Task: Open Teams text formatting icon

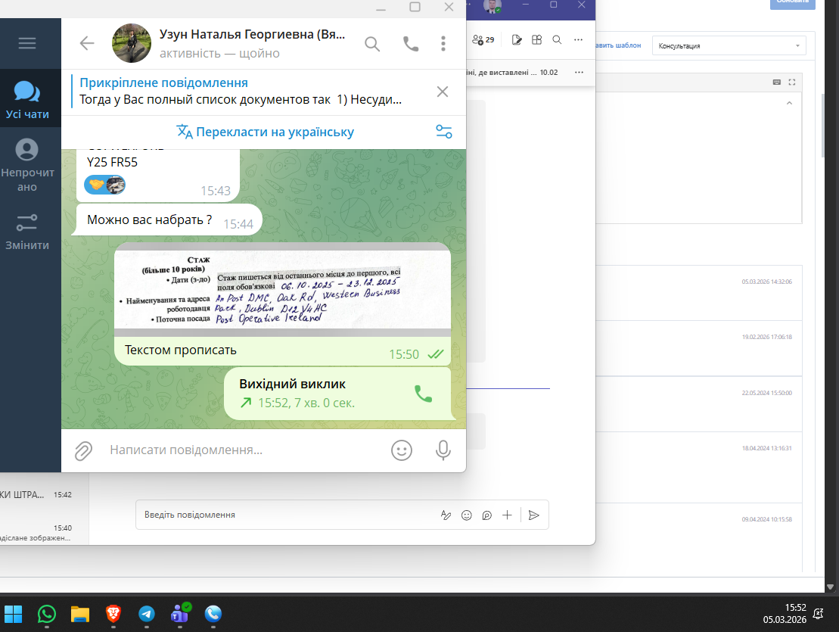Action: coord(446,515)
